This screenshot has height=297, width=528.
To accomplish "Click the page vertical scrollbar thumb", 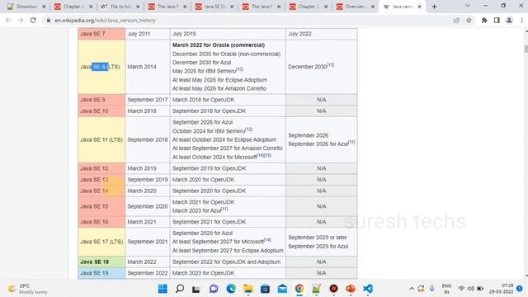I will 526,49.
